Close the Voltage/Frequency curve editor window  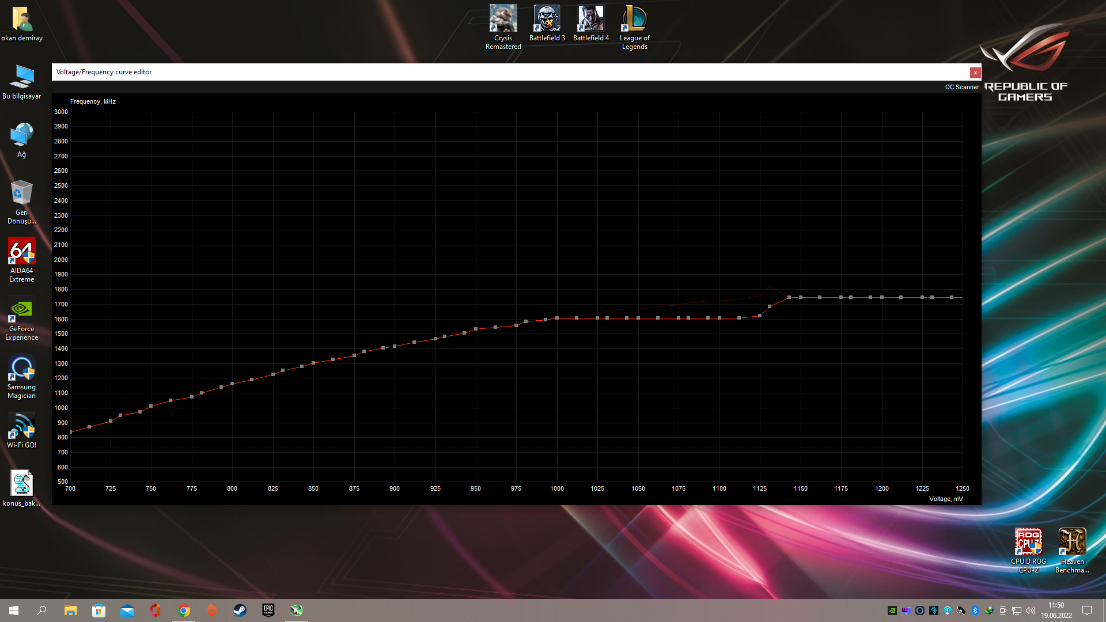[x=975, y=73]
